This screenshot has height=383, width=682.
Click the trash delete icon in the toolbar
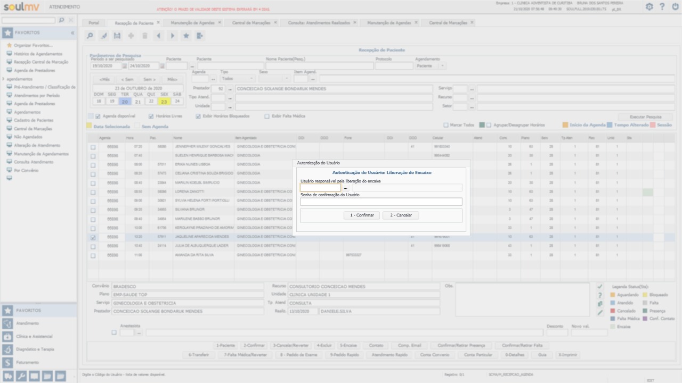(145, 36)
